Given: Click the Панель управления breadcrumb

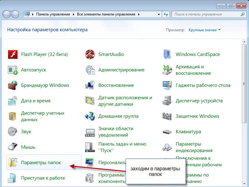Looking at the screenshot, I should click(x=53, y=14).
